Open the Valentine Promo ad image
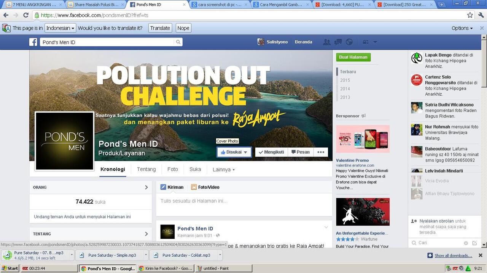The height and width of the screenshot is (273, 487). [363, 139]
